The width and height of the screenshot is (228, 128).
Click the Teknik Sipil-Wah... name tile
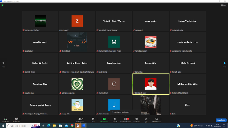click(114, 21)
